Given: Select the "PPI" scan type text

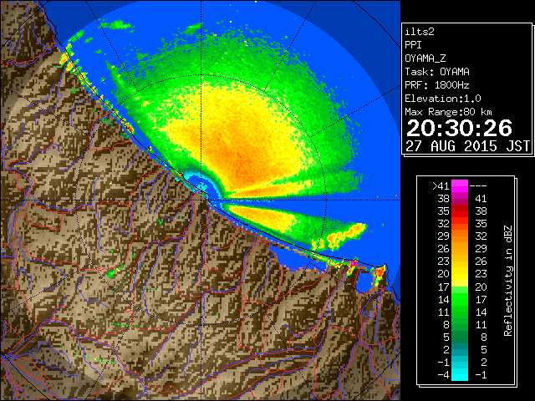Looking at the screenshot, I should pos(413,45).
